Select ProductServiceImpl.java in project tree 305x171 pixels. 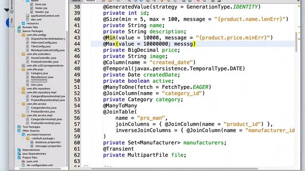(46, 123)
